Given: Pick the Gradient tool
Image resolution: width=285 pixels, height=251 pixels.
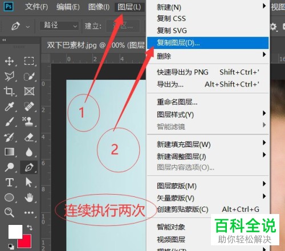Looking at the screenshot, I should coord(10,152).
